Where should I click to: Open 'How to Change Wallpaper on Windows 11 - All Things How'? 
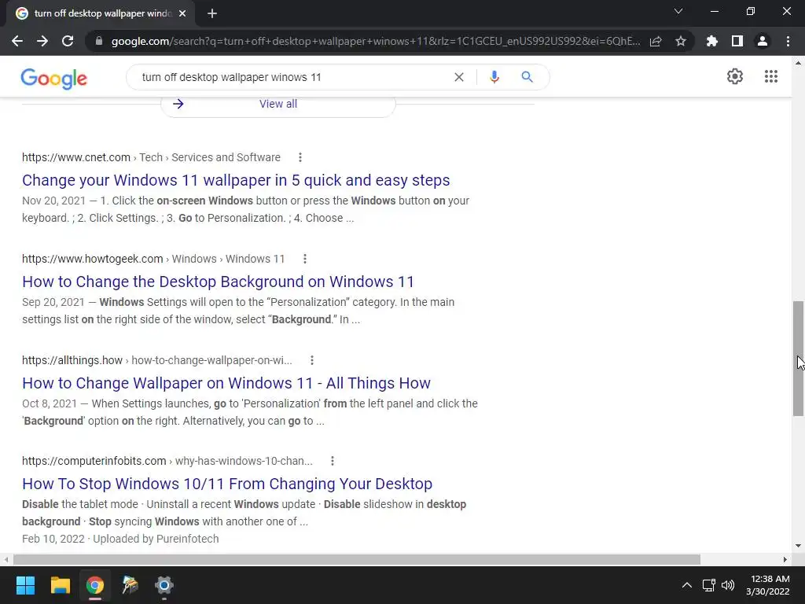click(x=226, y=383)
